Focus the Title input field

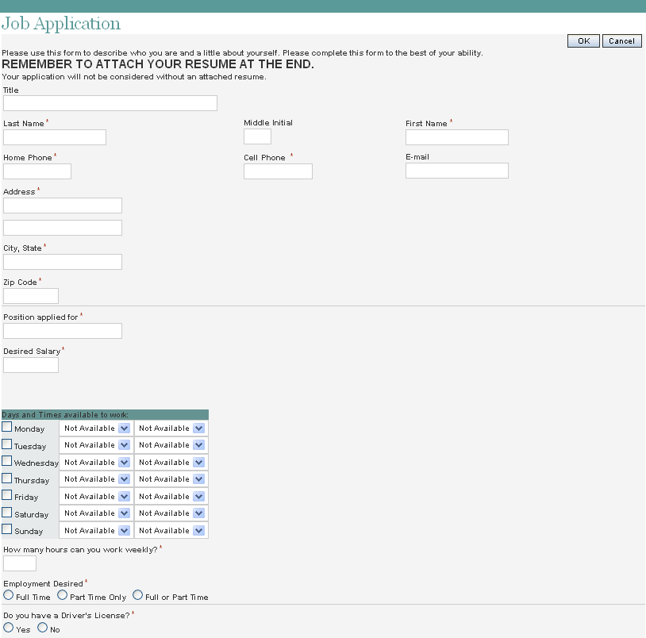pyautogui.click(x=110, y=103)
